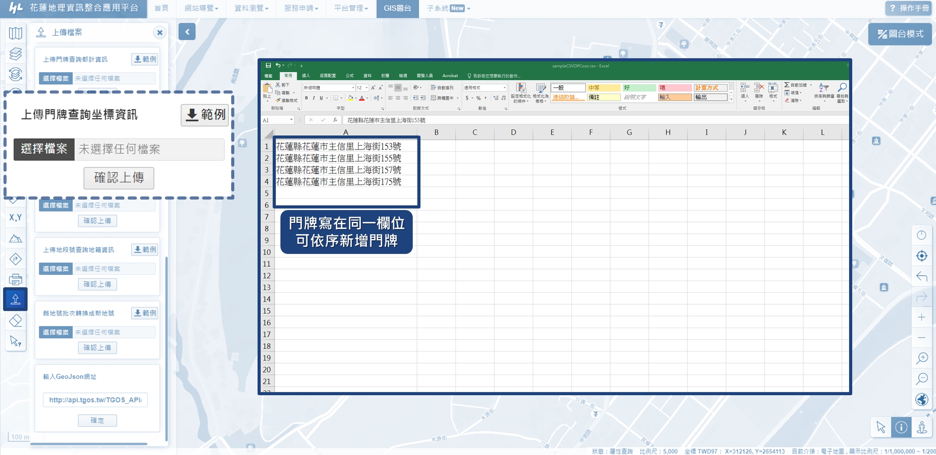Click the GeoJson URL input field
The image size is (936, 455).
click(95, 400)
